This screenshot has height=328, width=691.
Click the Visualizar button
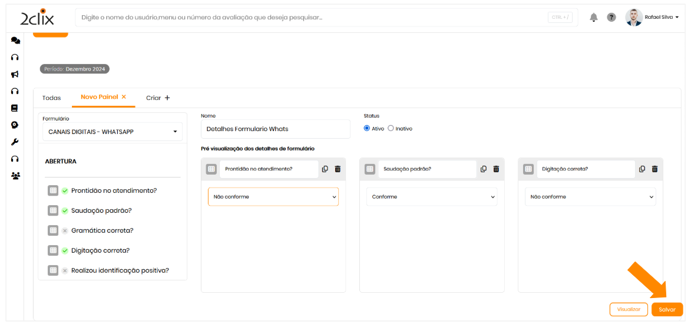point(629,309)
